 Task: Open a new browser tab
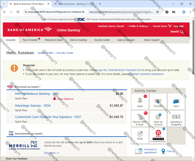coord(100,4)
